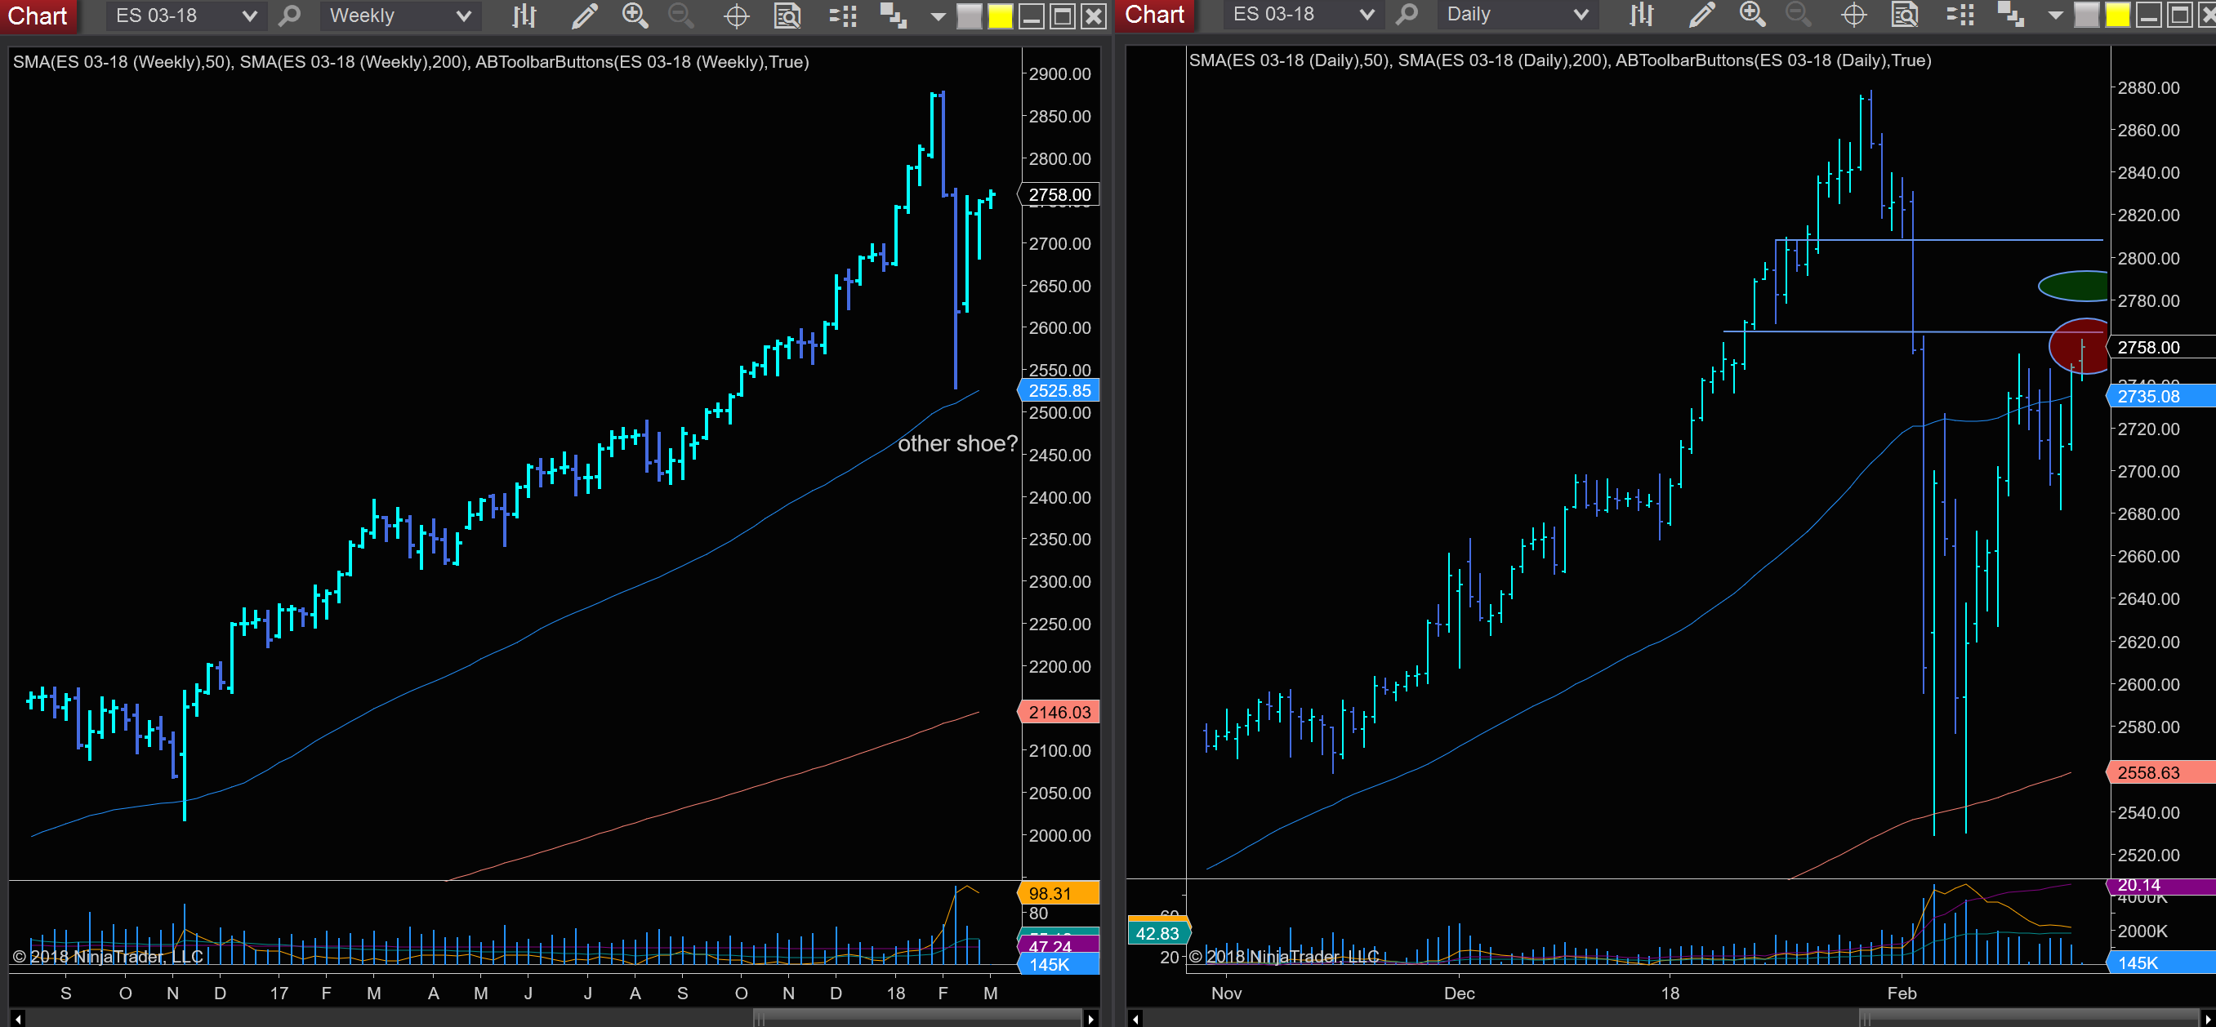The image size is (2216, 1027).
Task: Open drawing tools pencil on Daily chart
Action: point(1701,15)
